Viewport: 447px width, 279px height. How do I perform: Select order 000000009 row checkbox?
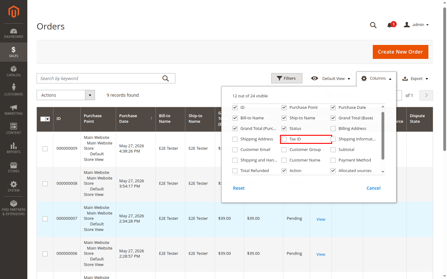[x=45, y=149]
